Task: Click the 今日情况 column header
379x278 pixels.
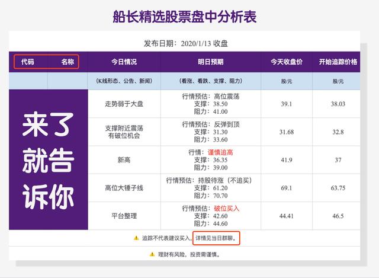Action: [124, 62]
